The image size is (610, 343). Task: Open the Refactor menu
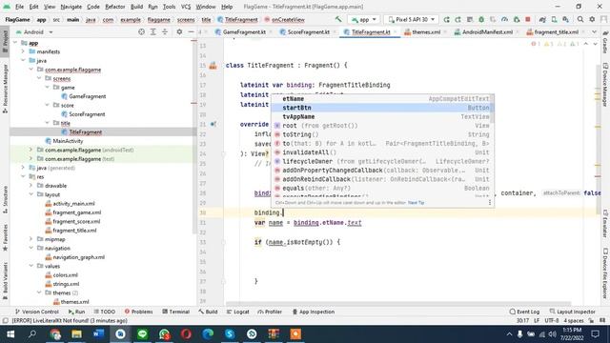click(114, 7)
